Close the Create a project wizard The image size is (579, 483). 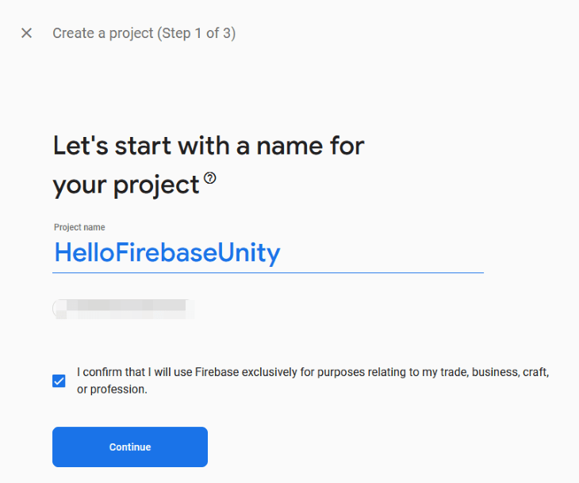click(x=27, y=33)
